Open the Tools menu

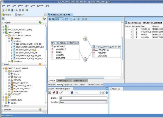tap(33, 6)
